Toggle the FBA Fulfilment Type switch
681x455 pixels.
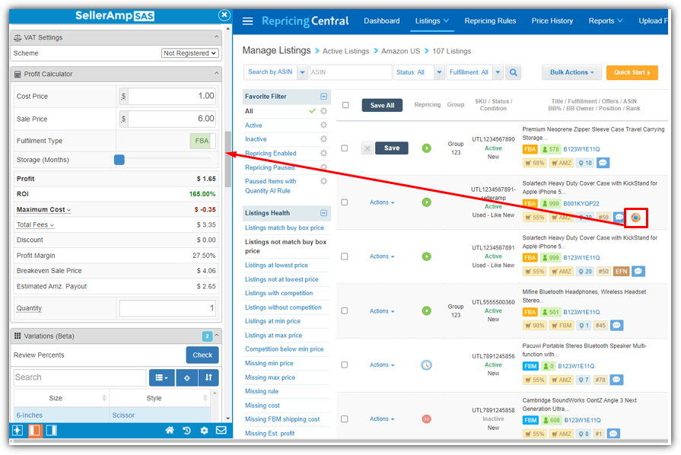click(x=202, y=141)
